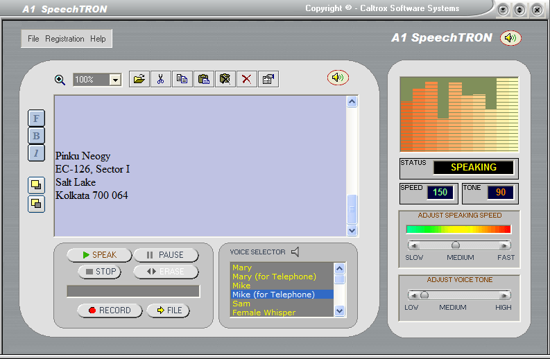Paste text with the clipboard icon
Screen dimensions: 550x359
click(x=204, y=79)
